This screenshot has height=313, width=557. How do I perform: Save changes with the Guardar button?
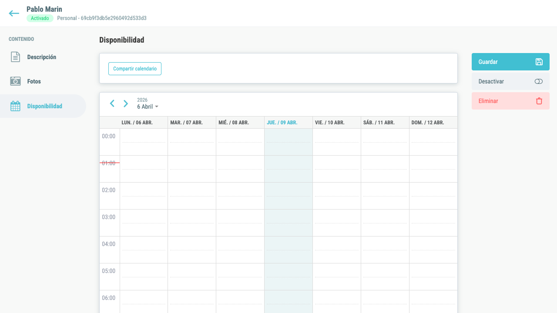pos(510,62)
